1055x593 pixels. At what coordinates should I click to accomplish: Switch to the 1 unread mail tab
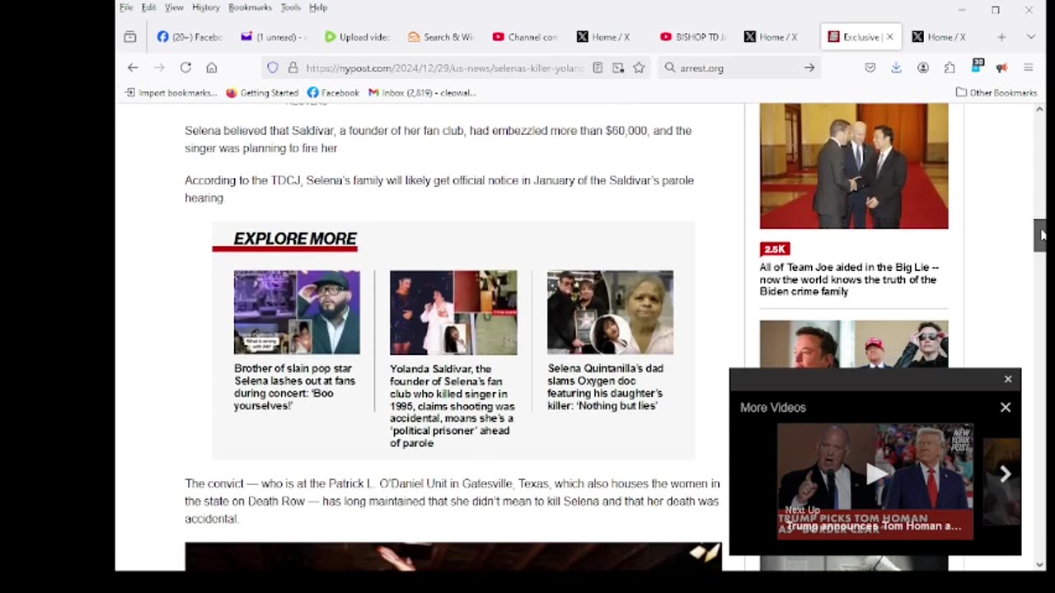(x=274, y=36)
